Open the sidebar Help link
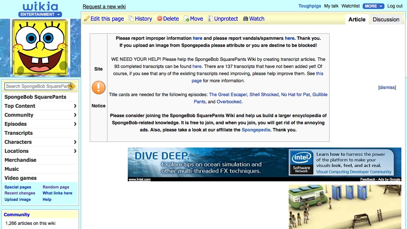 point(47,199)
